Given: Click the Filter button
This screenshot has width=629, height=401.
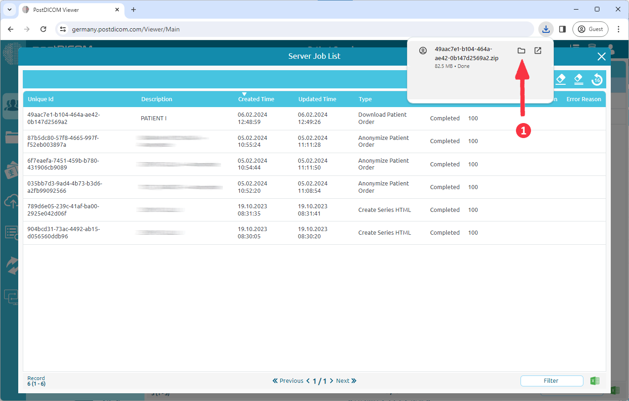Looking at the screenshot, I should (551, 381).
